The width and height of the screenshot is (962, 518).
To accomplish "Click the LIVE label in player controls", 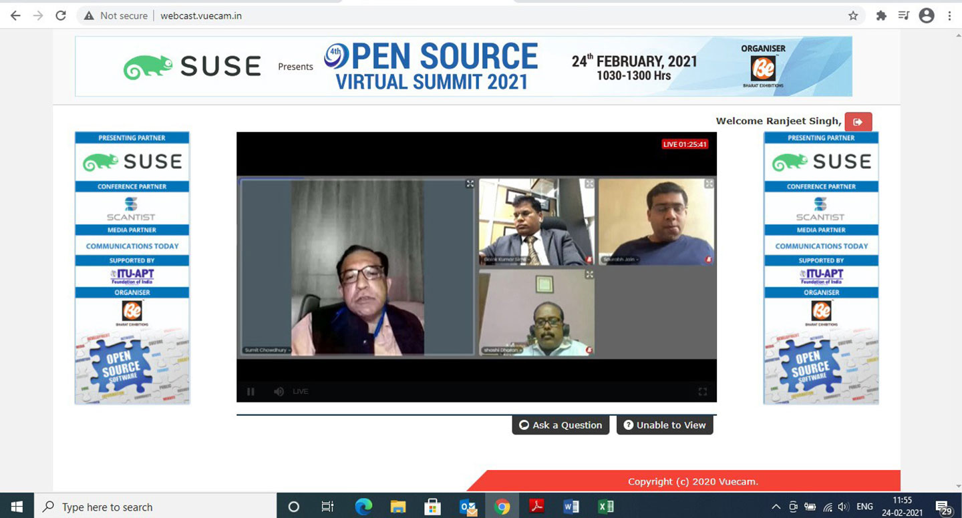I will [x=301, y=392].
